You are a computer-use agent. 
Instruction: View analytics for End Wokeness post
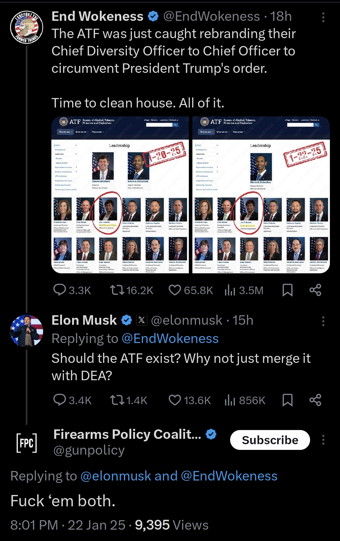click(244, 290)
